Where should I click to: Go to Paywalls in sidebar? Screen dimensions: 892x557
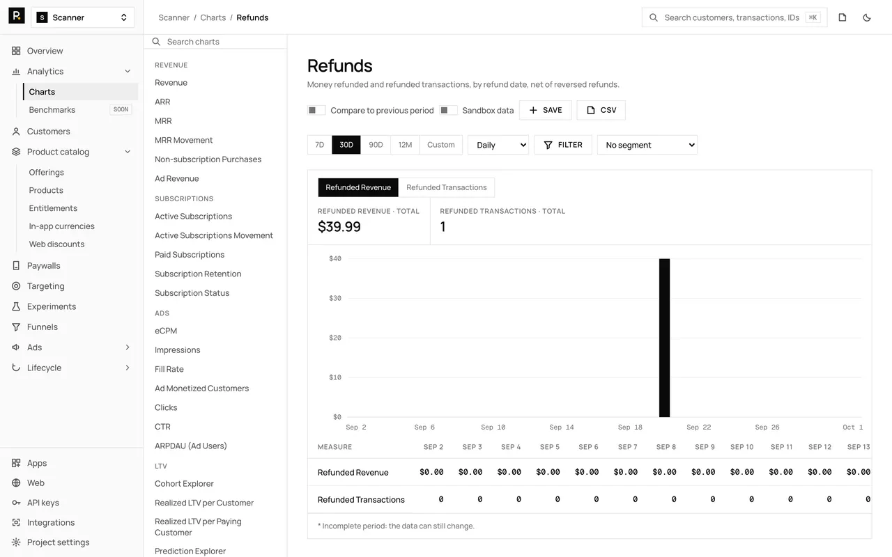point(43,266)
